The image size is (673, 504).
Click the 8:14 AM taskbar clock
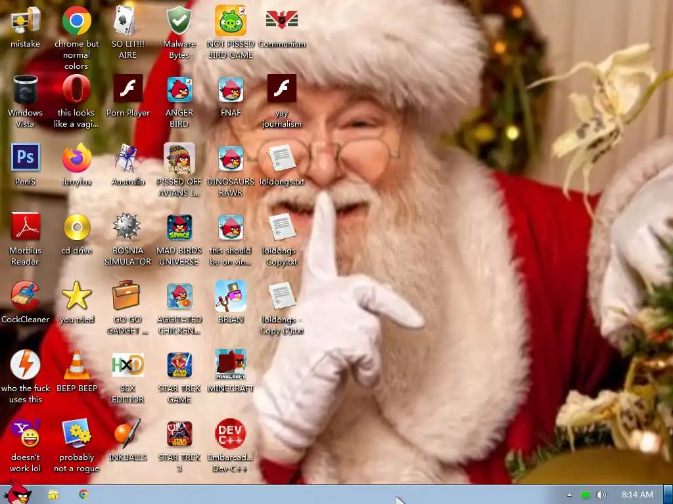pyautogui.click(x=638, y=495)
